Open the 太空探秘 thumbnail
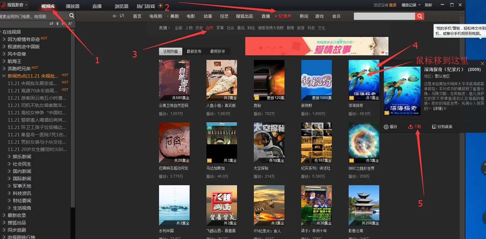This screenshot has height=239, width=486. tap(269, 143)
